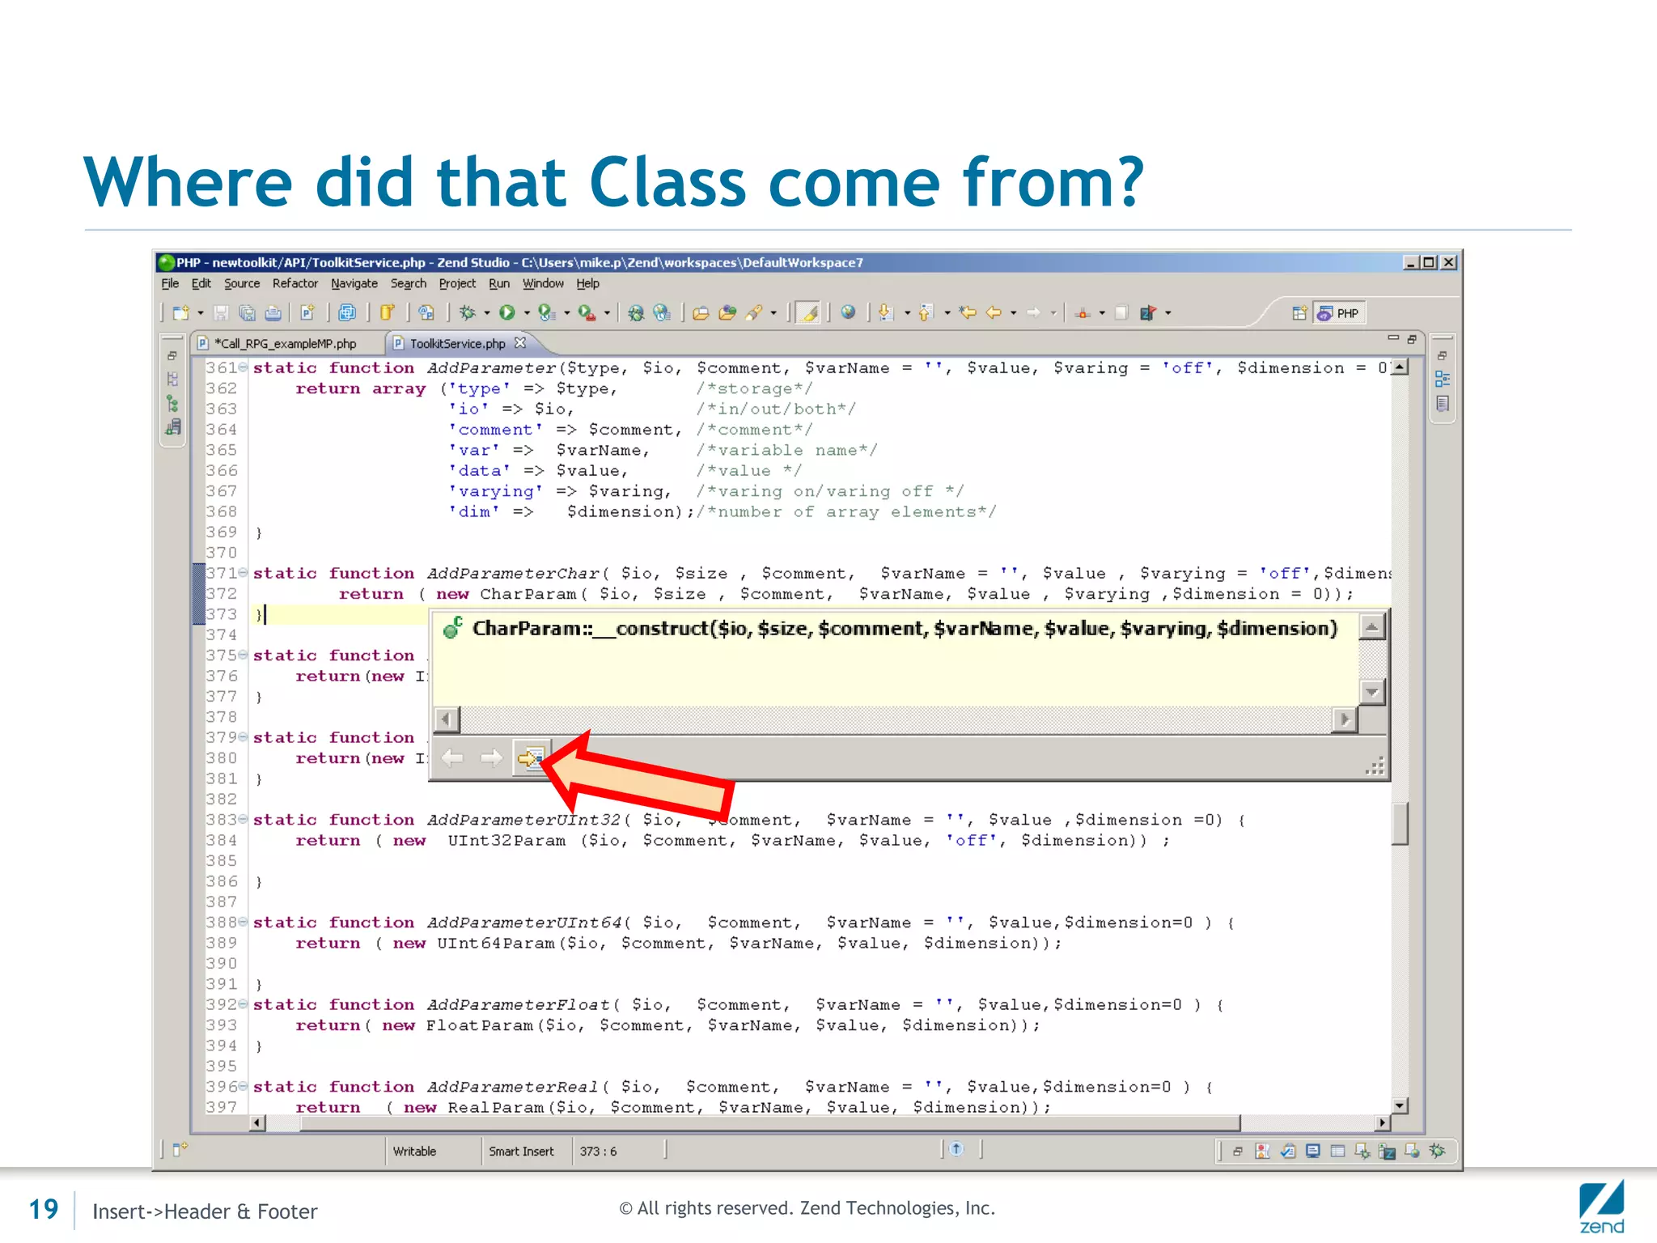Click the Open Task folder icon
Viewport: 1657px width, 1243px height.
pyautogui.click(x=701, y=313)
